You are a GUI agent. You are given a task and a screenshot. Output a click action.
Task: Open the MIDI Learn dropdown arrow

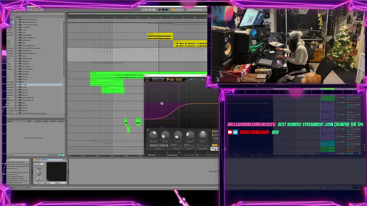pyautogui.click(x=158, y=155)
